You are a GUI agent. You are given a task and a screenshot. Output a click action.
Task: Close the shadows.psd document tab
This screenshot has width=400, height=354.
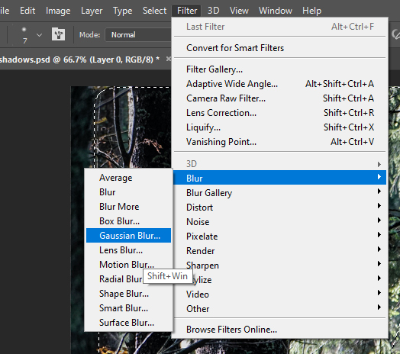coord(168,59)
